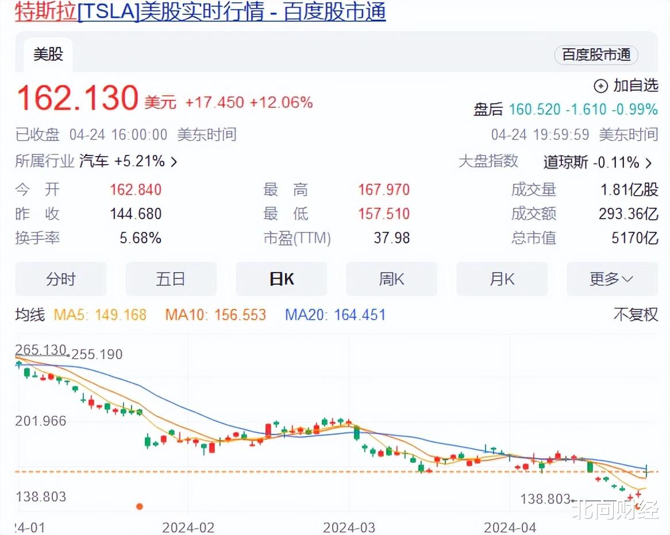Click the MA20: 164.451 indicator label
This screenshot has width=670, height=535.
(x=336, y=315)
